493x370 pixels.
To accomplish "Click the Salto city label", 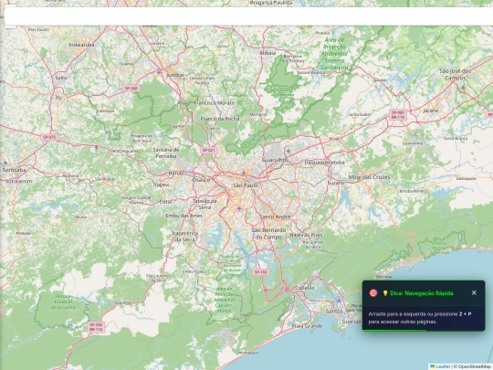I will pos(61,78).
